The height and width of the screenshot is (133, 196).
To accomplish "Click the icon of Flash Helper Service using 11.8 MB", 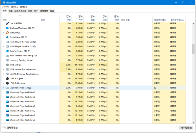I will click(x=7, y=47).
